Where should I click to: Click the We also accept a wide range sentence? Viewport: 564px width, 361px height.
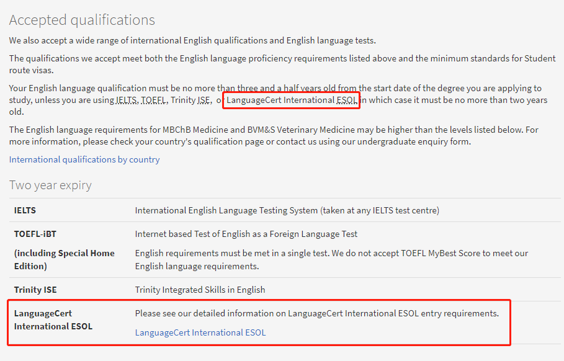192,41
